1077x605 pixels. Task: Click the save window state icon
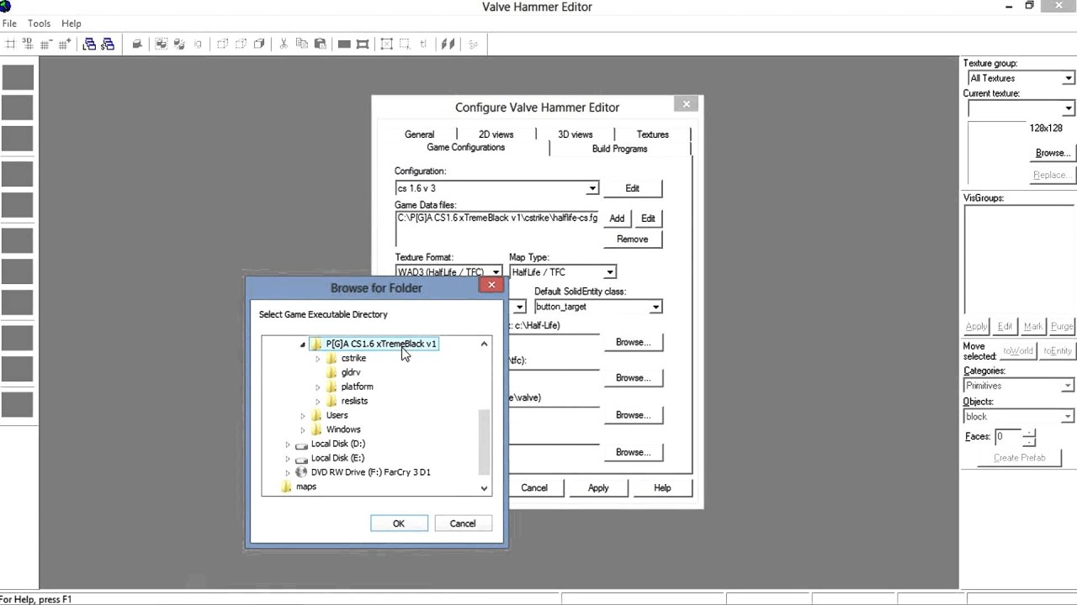click(108, 44)
